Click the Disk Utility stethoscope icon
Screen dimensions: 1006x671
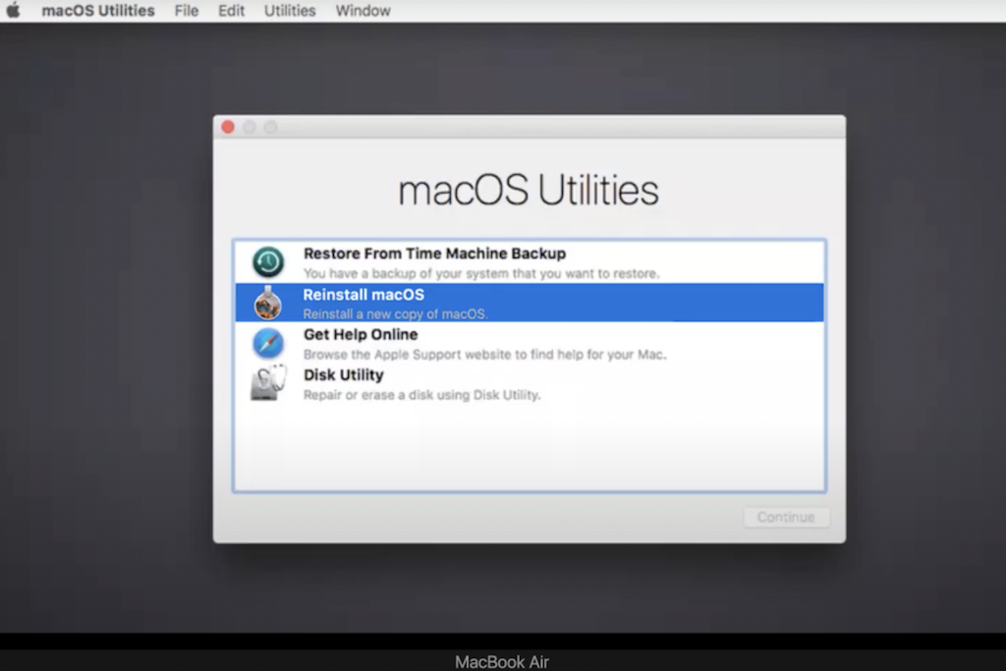click(x=268, y=383)
